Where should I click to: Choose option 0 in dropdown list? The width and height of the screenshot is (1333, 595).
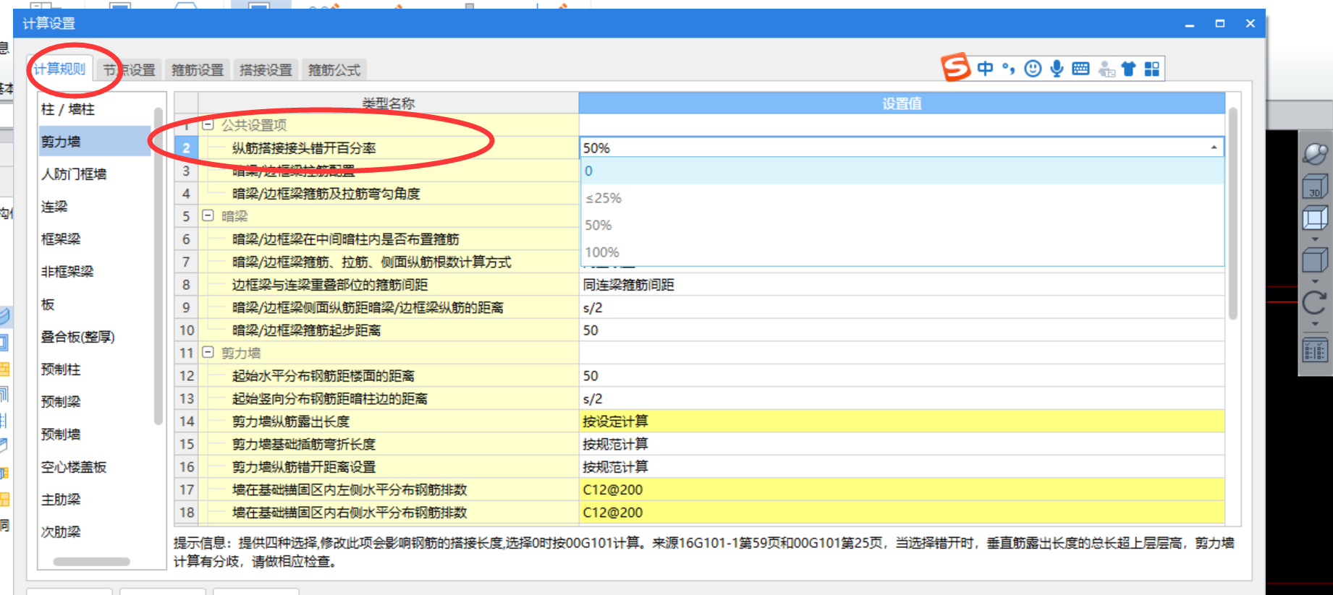coord(902,171)
